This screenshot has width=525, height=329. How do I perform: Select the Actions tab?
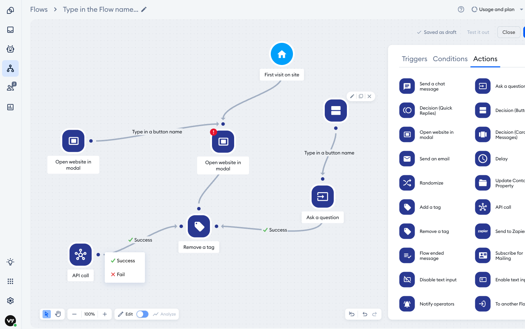click(485, 59)
